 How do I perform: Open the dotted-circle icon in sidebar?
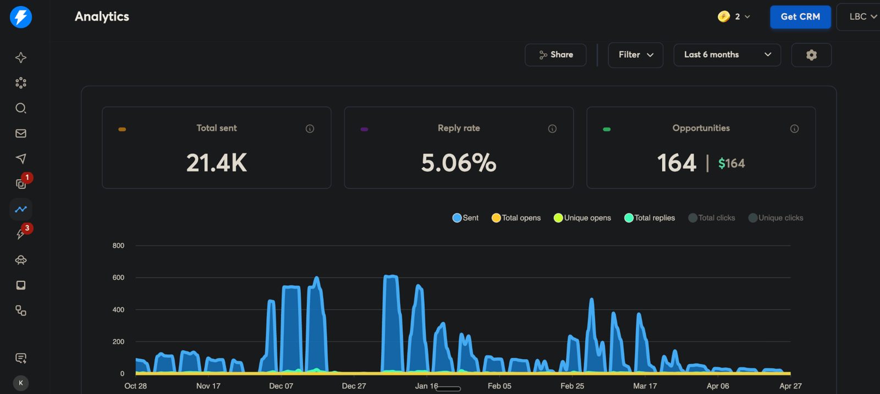tap(21, 83)
